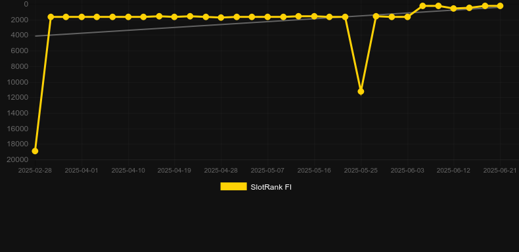Click the 2025-04-10 data point
Screen dimensions: 519x252
point(128,17)
